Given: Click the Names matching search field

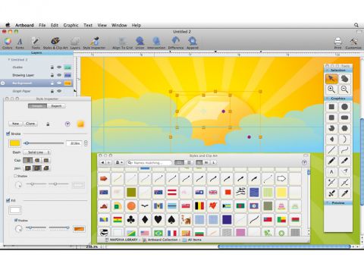Looking at the screenshot, I should (149, 162).
